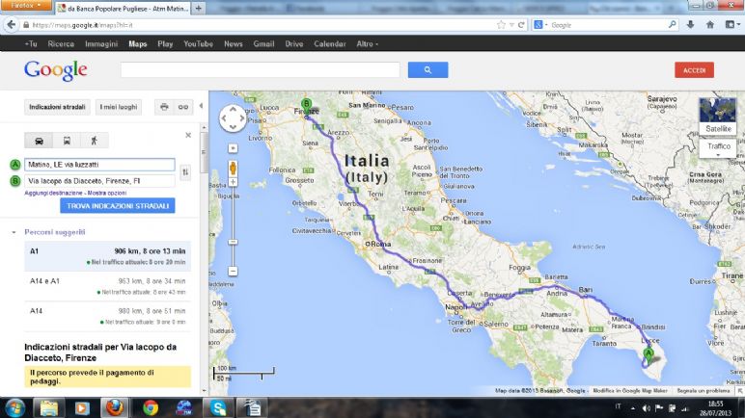Go back in Firefox
745x418 pixels.
(11, 25)
